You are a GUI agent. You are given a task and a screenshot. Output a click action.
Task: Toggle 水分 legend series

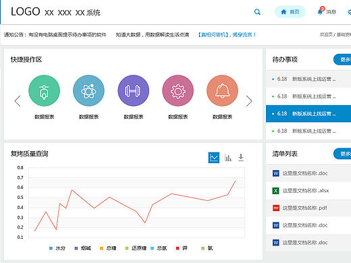(x=57, y=248)
